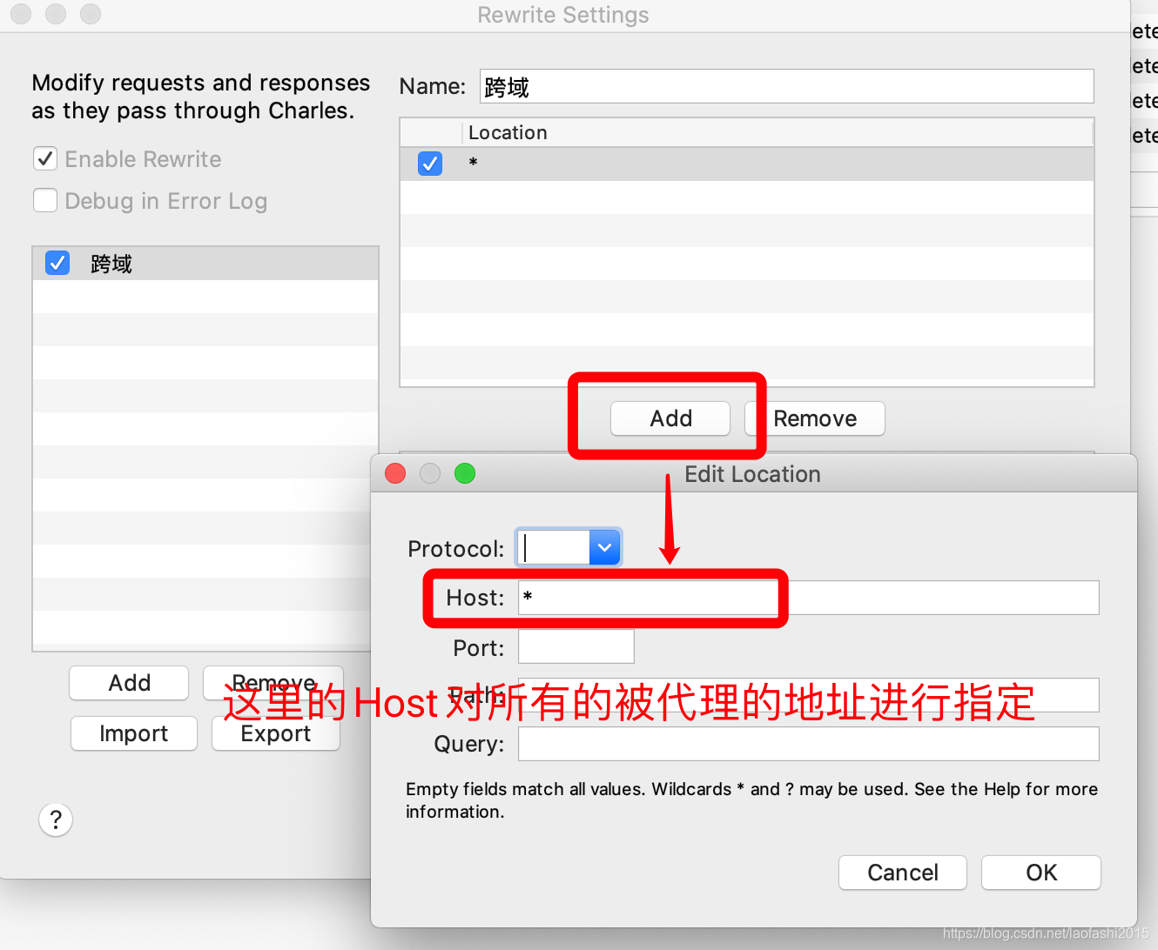Click the Port input field

click(576, 646)
